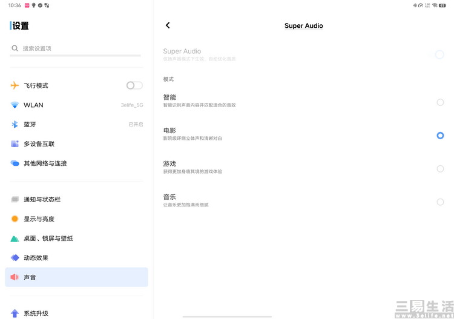
Task: Open 通知与状态栏 settings
Action: click(x=76, y=199)
